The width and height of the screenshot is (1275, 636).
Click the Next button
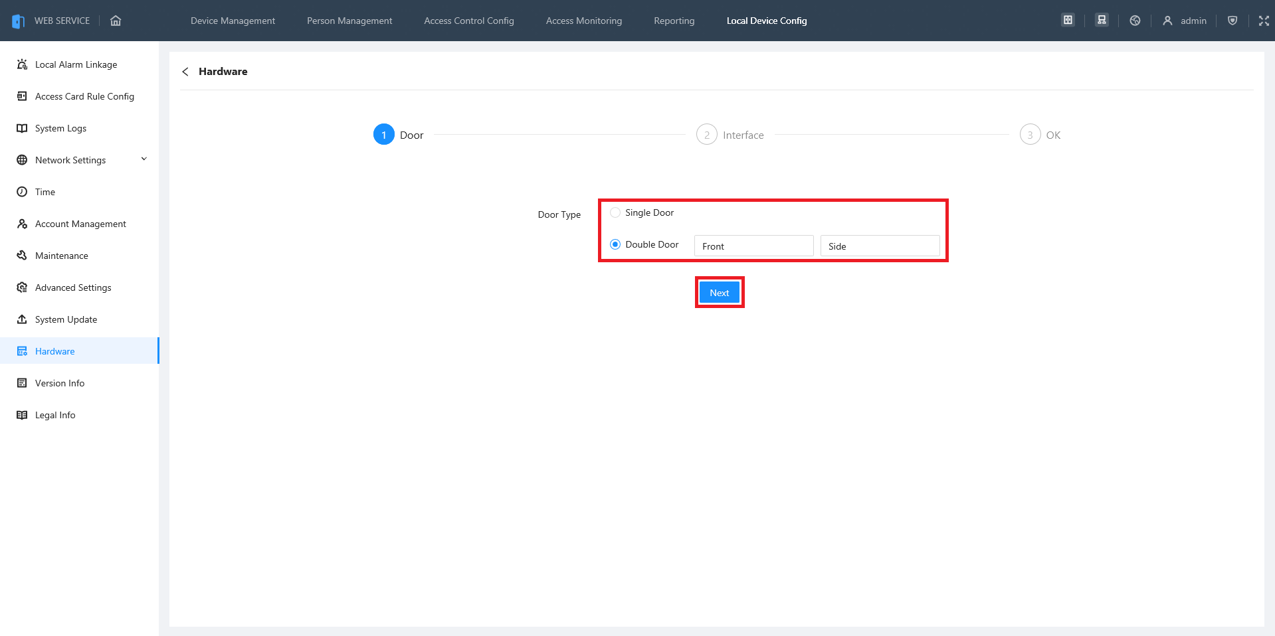click(719, 293)
